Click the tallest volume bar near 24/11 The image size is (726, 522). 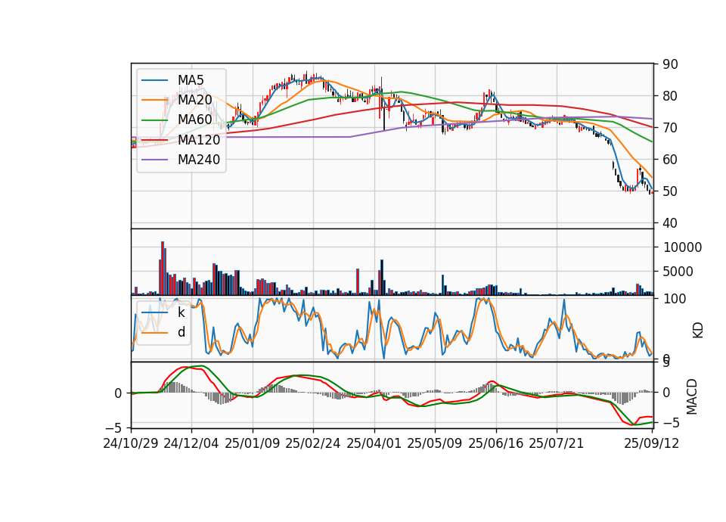pos(163,268)
